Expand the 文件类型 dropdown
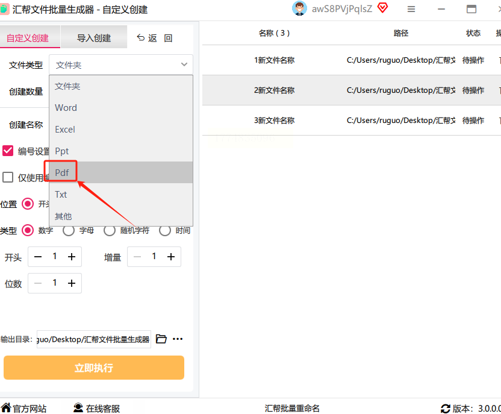Viewport: 501px width, 414px height. (121, 64)
